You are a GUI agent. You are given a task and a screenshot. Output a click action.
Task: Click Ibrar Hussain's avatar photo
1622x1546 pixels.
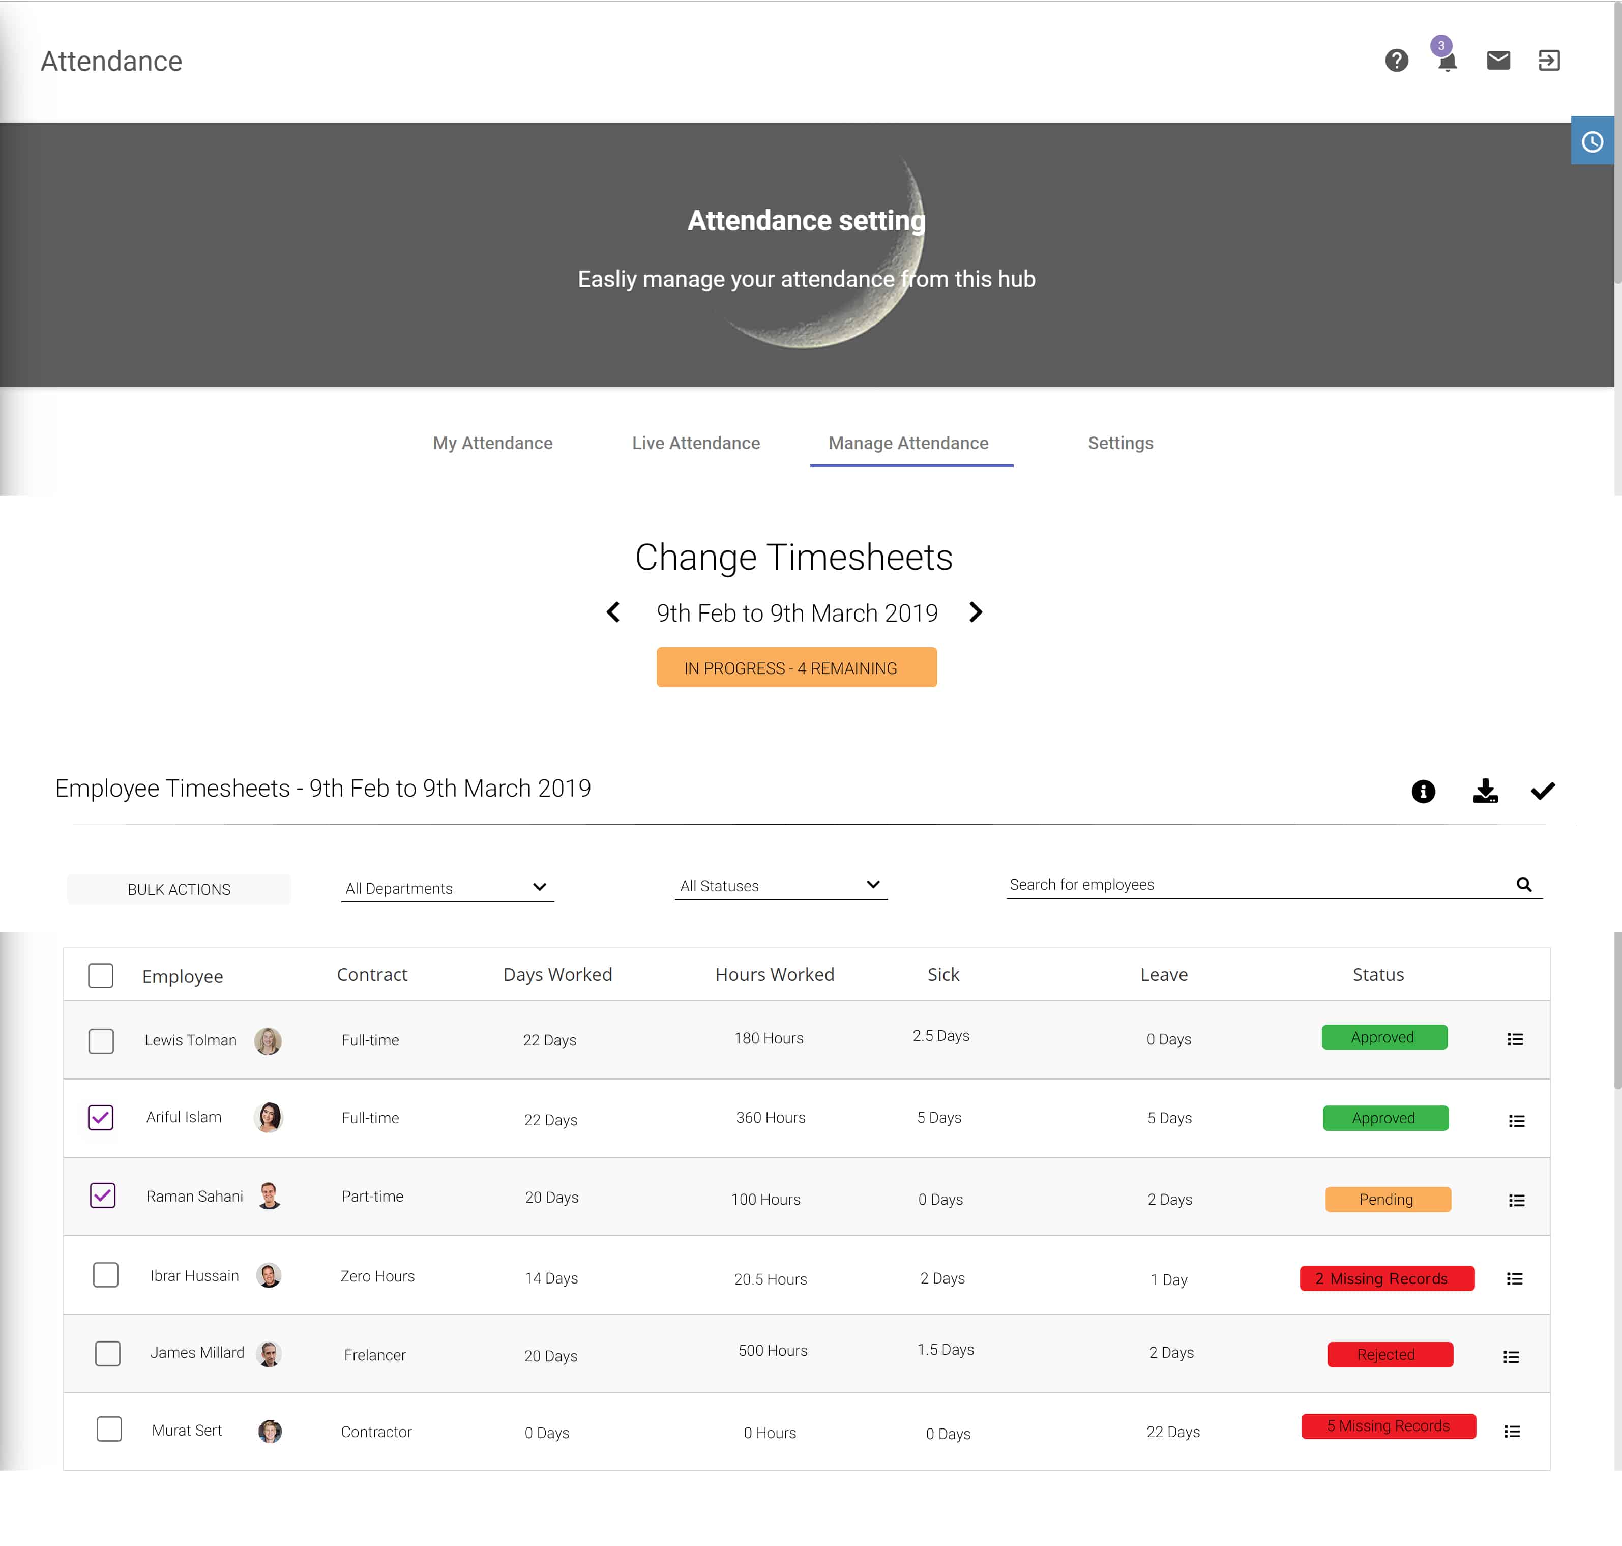(269, 1276)
